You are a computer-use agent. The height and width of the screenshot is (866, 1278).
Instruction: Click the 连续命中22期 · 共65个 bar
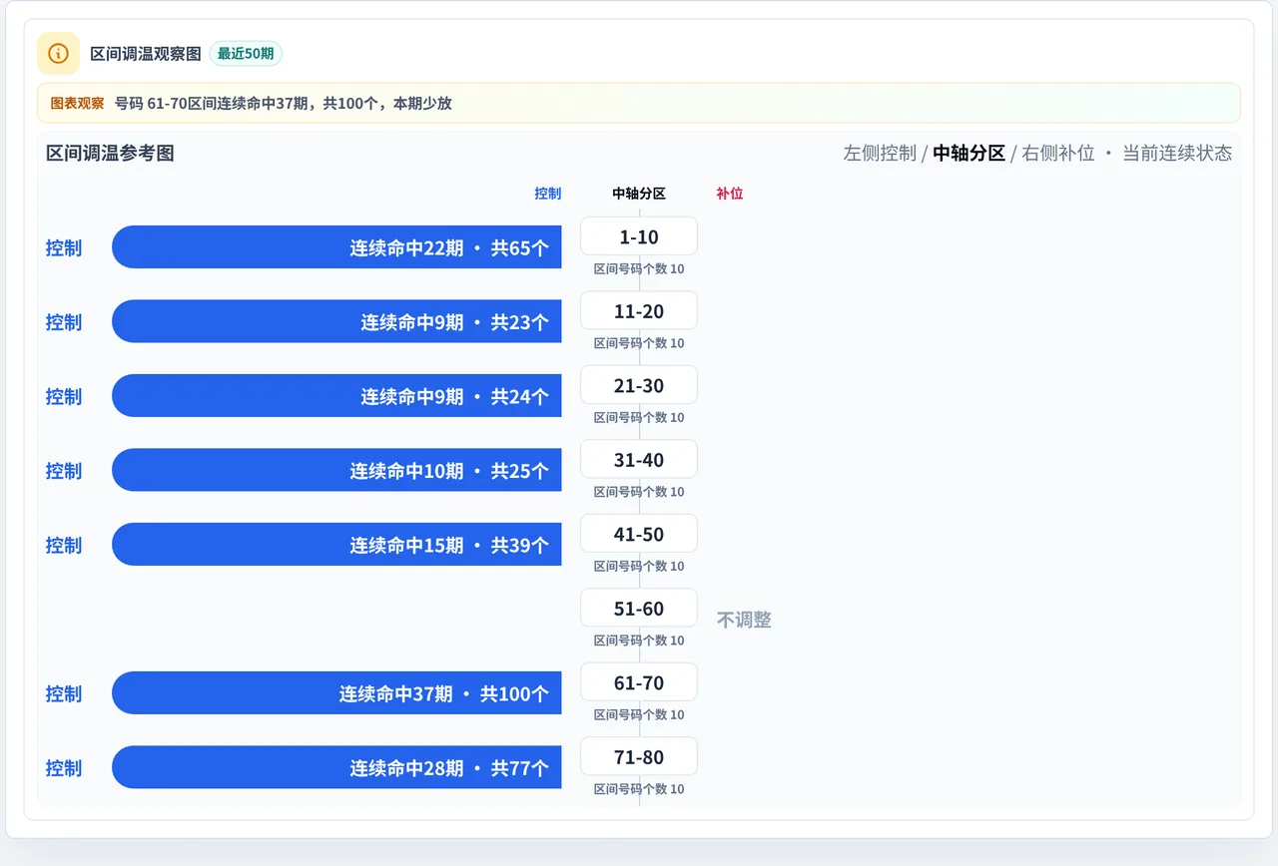336,247
